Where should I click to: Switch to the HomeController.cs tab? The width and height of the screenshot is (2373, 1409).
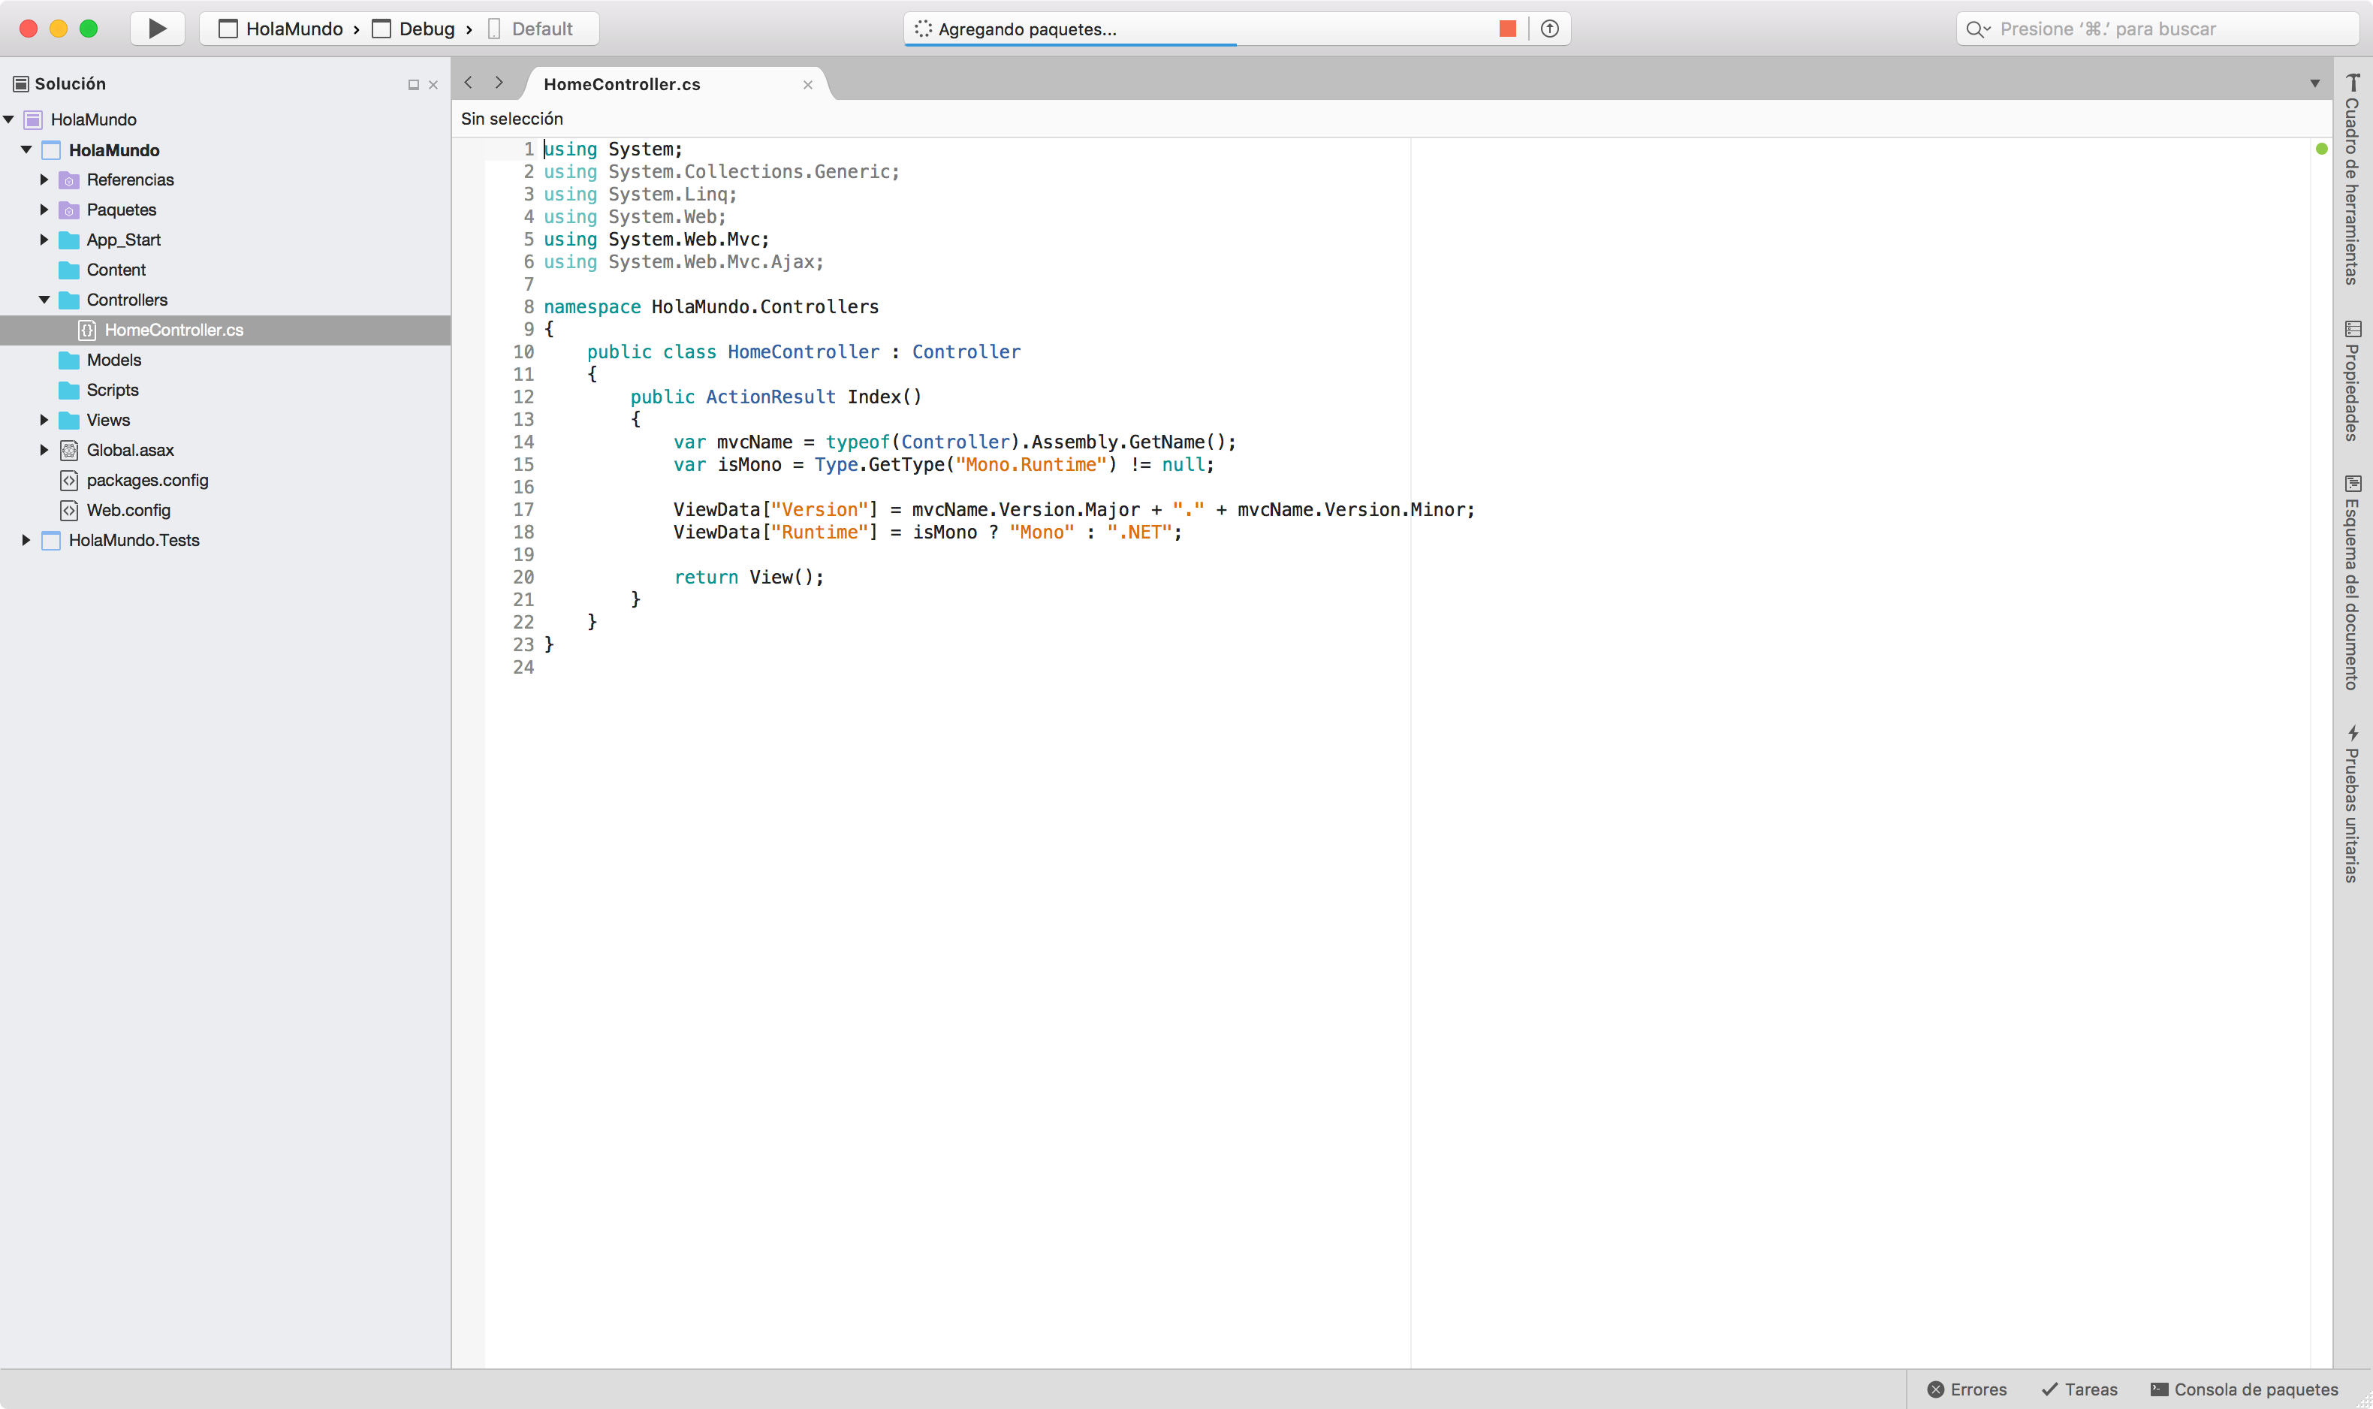pyautogui.click(x=622, y=83)
